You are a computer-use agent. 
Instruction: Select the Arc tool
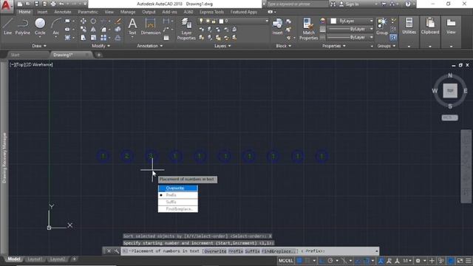(x=56, y=27)
